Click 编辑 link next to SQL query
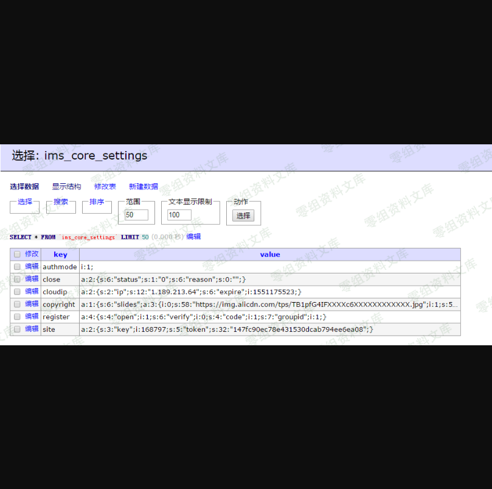Image resolution: width=492 pixels, height=489 pixels. point(193,237)
